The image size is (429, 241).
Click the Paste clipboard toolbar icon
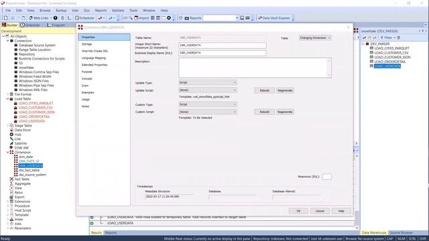(x=23, y=18)
